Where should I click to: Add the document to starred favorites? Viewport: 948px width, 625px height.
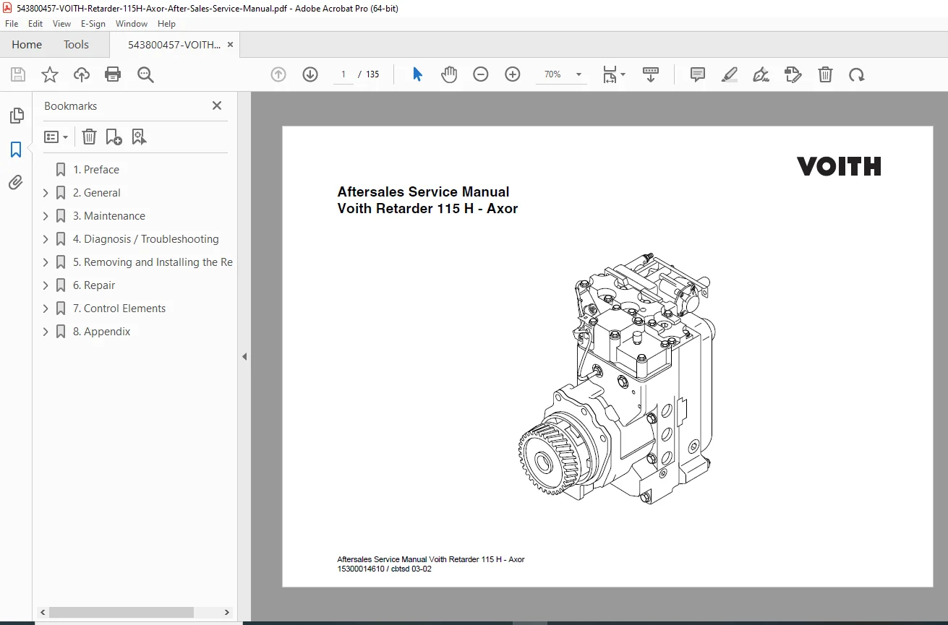(50, 74)
